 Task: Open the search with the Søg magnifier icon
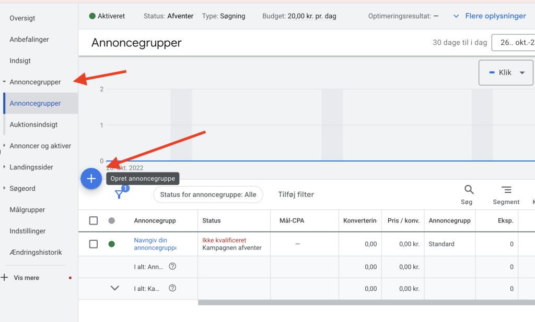coord(468,189)
